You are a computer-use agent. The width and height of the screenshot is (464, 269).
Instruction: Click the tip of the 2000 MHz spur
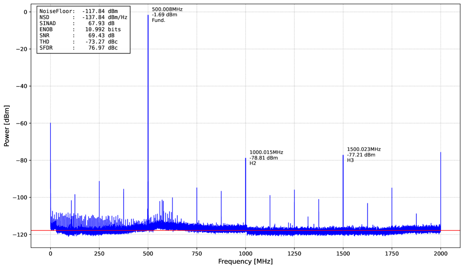441,153
